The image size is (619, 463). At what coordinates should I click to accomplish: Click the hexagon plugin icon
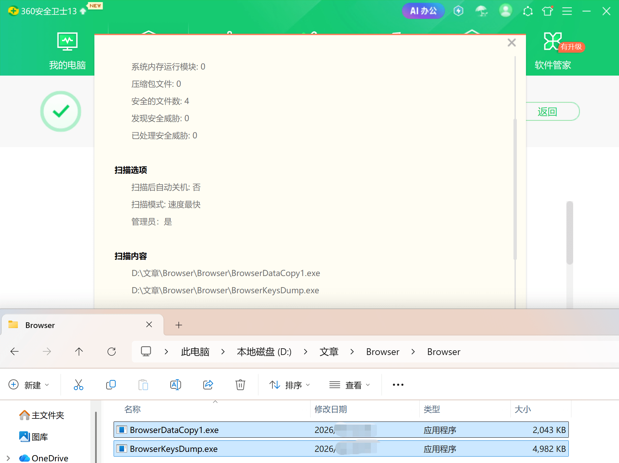[x=528, y=11]
